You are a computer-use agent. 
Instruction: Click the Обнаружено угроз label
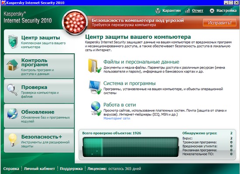pos(199,133)
